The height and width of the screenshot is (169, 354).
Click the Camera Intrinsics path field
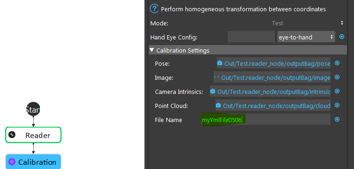point(270,91)
